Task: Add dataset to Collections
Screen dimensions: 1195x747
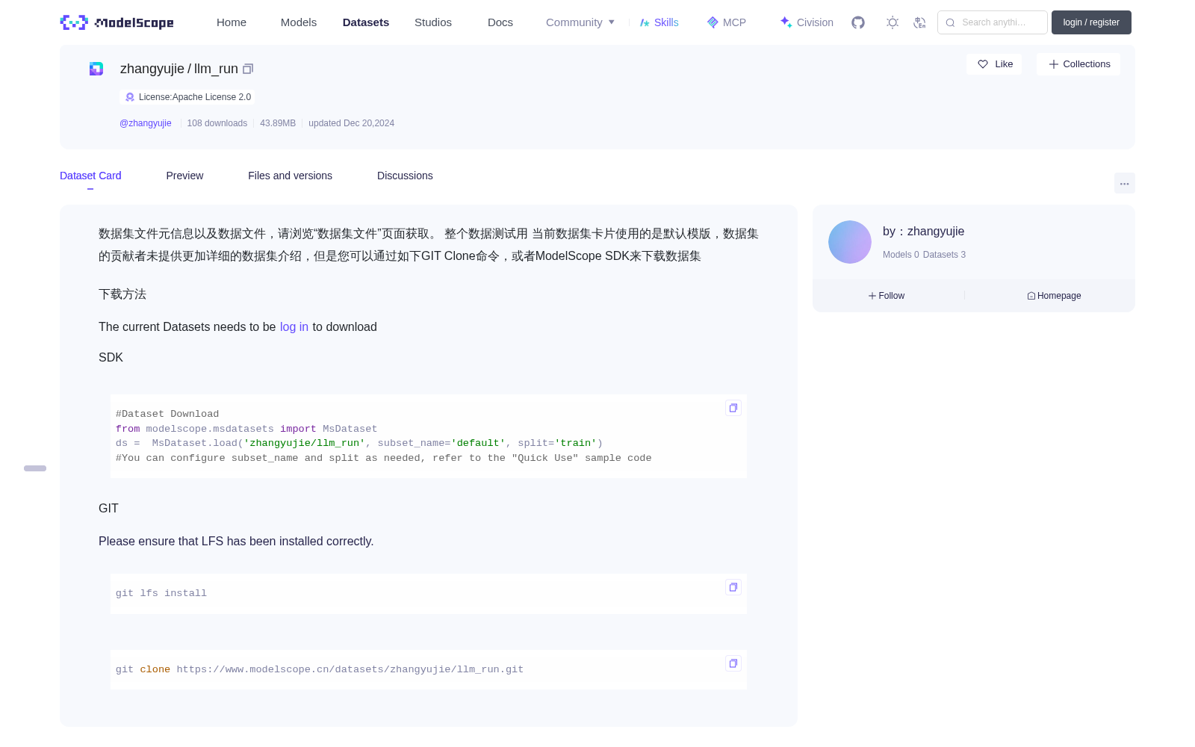Action: [x=1078, y=64]
